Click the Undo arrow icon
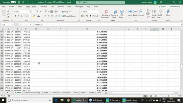The image size is (183, 103). coord(23,2)
